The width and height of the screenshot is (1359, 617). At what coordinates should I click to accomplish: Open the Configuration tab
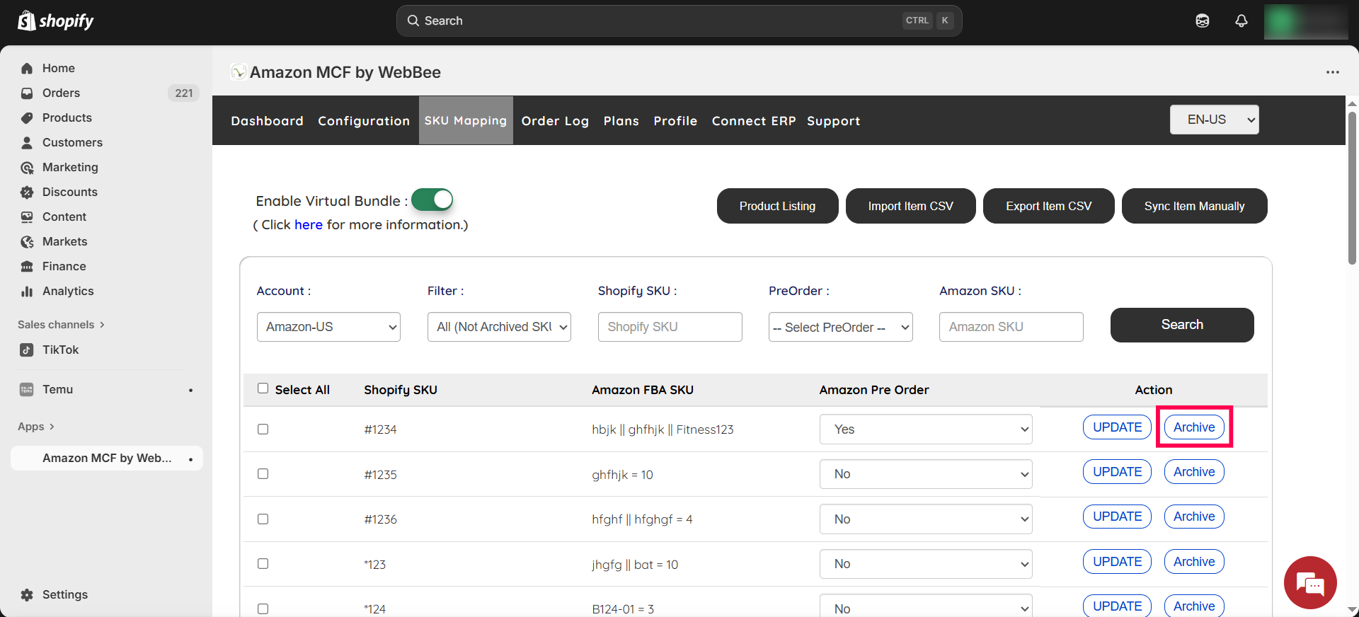tap(364, 121)
